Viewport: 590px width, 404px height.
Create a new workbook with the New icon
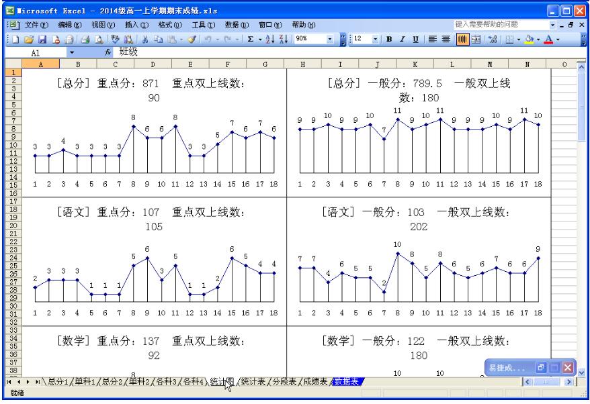pyautogui.click(x=15, y=39)
